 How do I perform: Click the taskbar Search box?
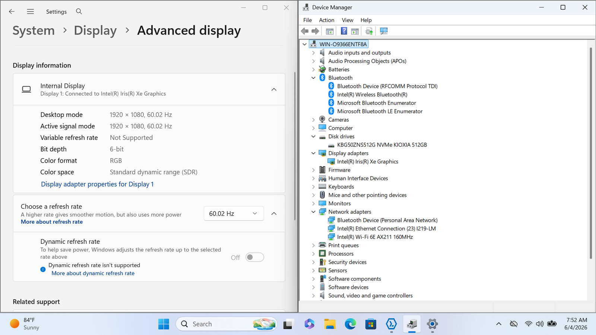point(226,324)
